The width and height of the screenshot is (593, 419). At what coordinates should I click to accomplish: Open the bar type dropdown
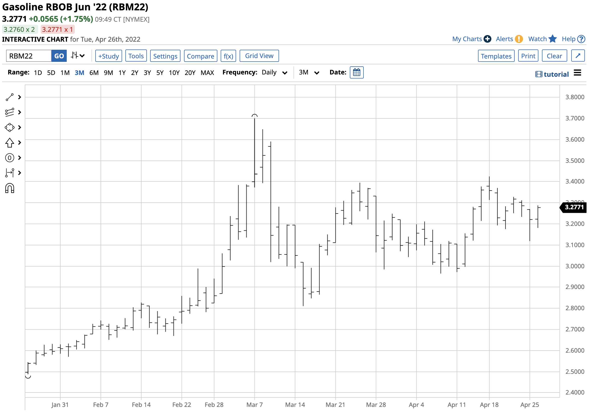78,56
